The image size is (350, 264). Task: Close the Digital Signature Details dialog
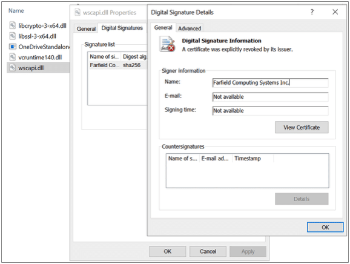point(335,12)
